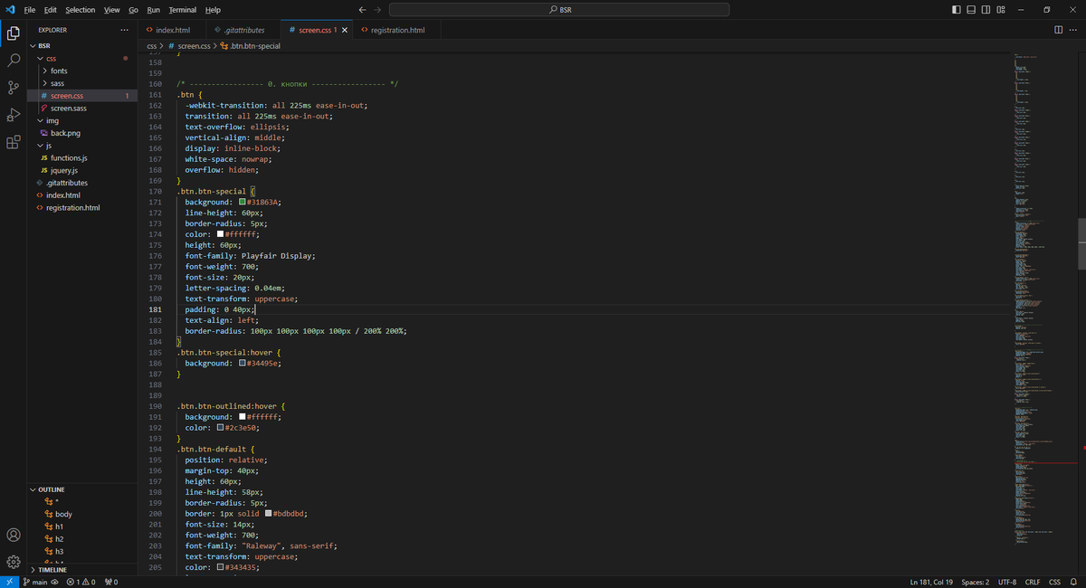Viewport: 1086px width, 588px height.
Task: Open the Go menu
Action: point(133,10)
